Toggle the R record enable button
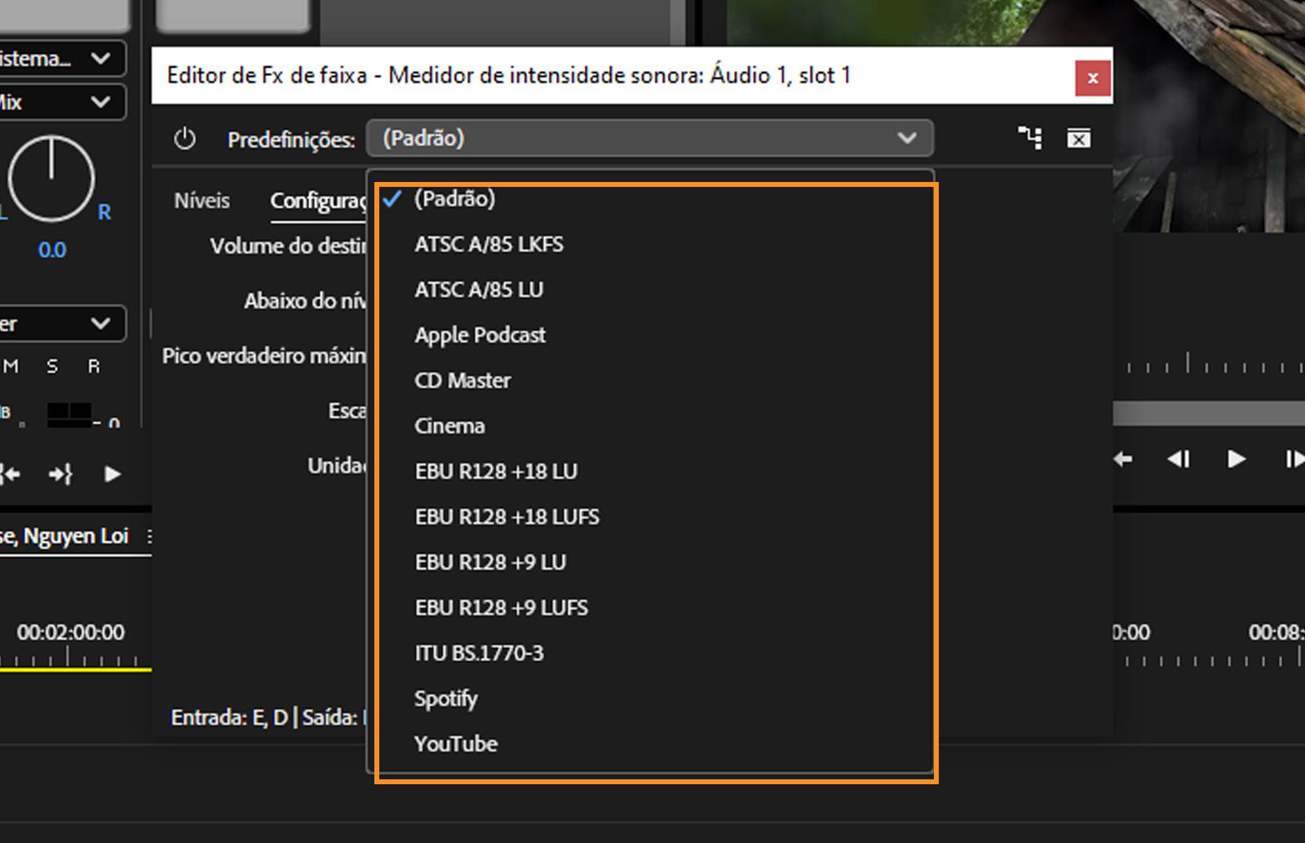This screenshot has height=843, width=1305. (94, 366)
